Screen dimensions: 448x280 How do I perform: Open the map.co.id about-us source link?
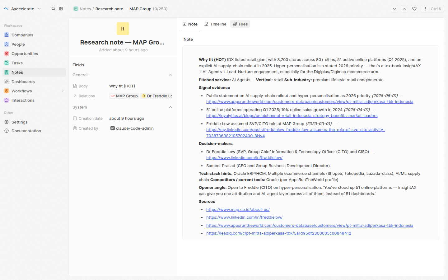(238, 210)
